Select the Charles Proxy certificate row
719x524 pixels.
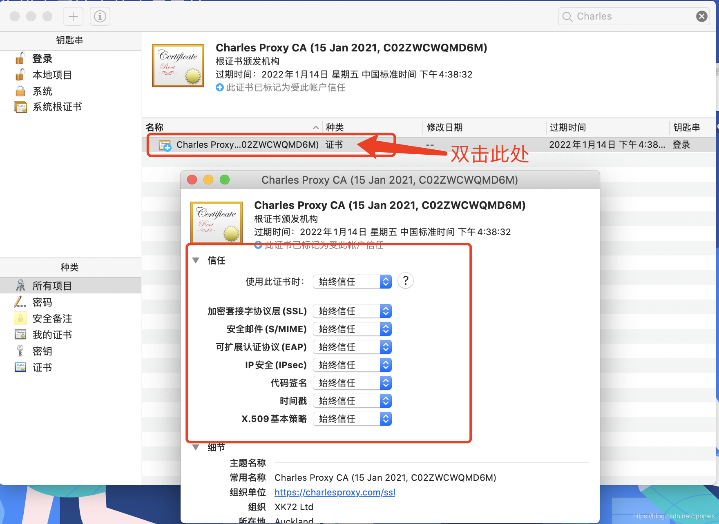(x=429, y=144)
